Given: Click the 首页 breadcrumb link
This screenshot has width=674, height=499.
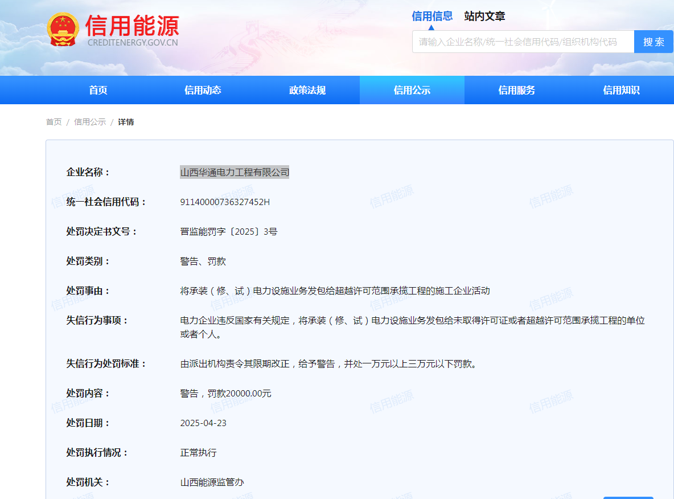Looking at the screenshot, I should [54, 122].
